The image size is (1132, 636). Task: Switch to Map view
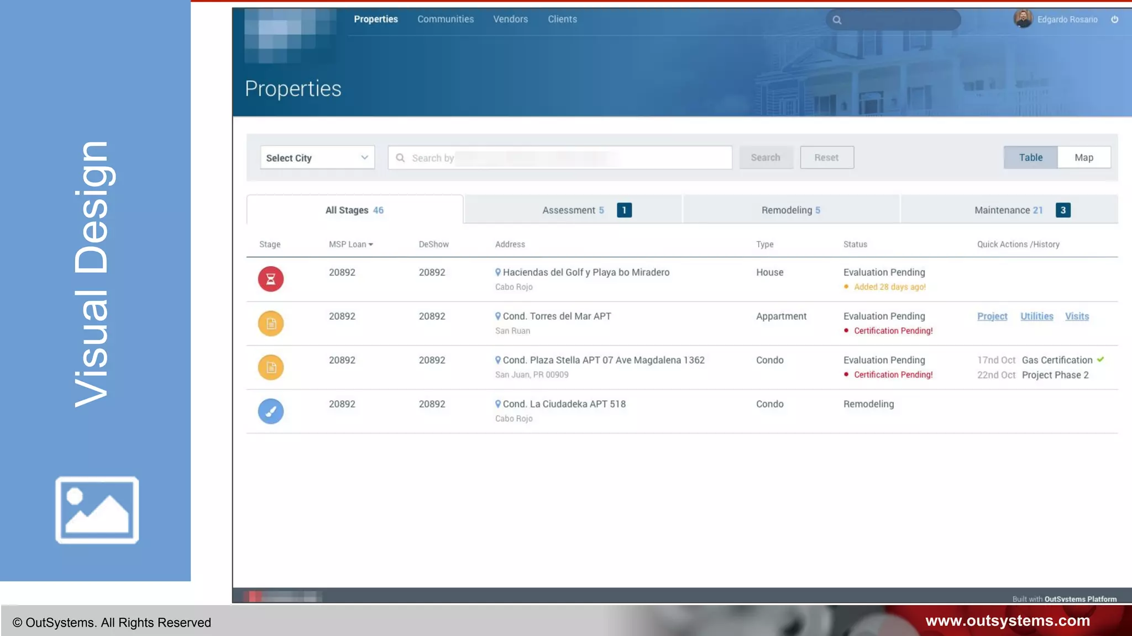1083,157
